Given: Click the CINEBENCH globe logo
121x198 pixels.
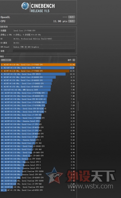Looking at the screenshot, I should click(25, 6).
